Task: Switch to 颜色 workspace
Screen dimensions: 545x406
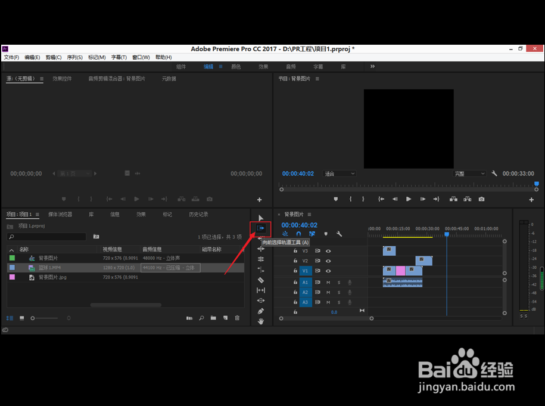Action: 236,67
